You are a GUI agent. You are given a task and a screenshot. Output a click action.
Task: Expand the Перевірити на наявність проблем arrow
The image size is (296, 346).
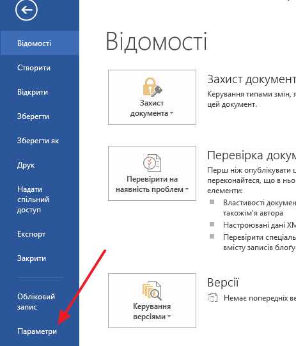pyautogui.click(x=187, y=189)
